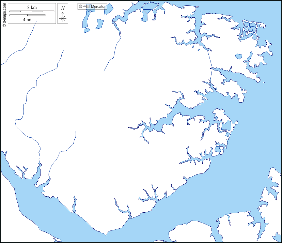282x243 pixels.
Task: Click the two tiny islets in northern inlet
Action: (x=199, y=48)
